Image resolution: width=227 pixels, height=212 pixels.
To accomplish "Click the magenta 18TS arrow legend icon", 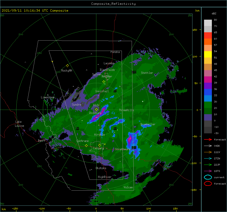I will click(x=208, y=171).
